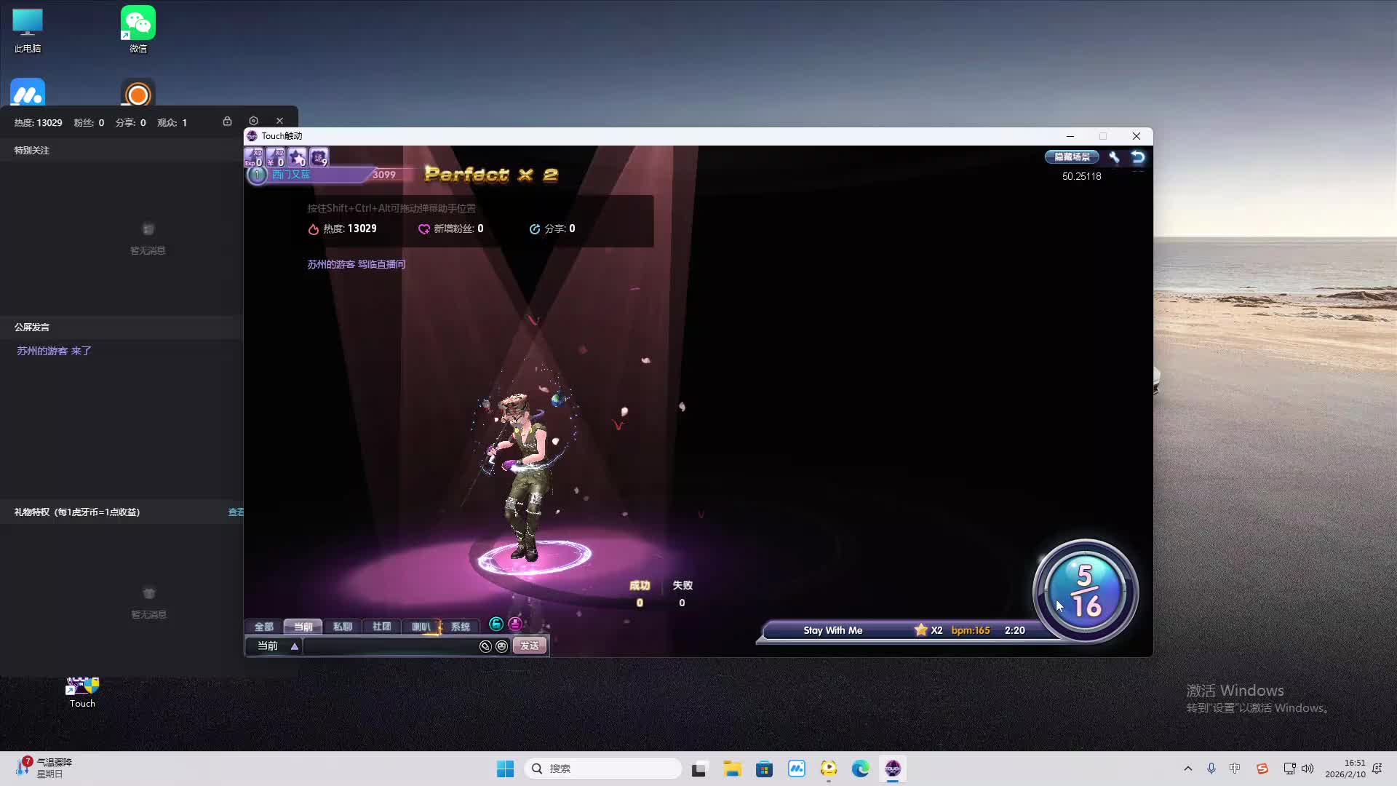Click the pink stamp icon above chat
This screenshot has width=1397, height=786.
[x=515, y=624]
